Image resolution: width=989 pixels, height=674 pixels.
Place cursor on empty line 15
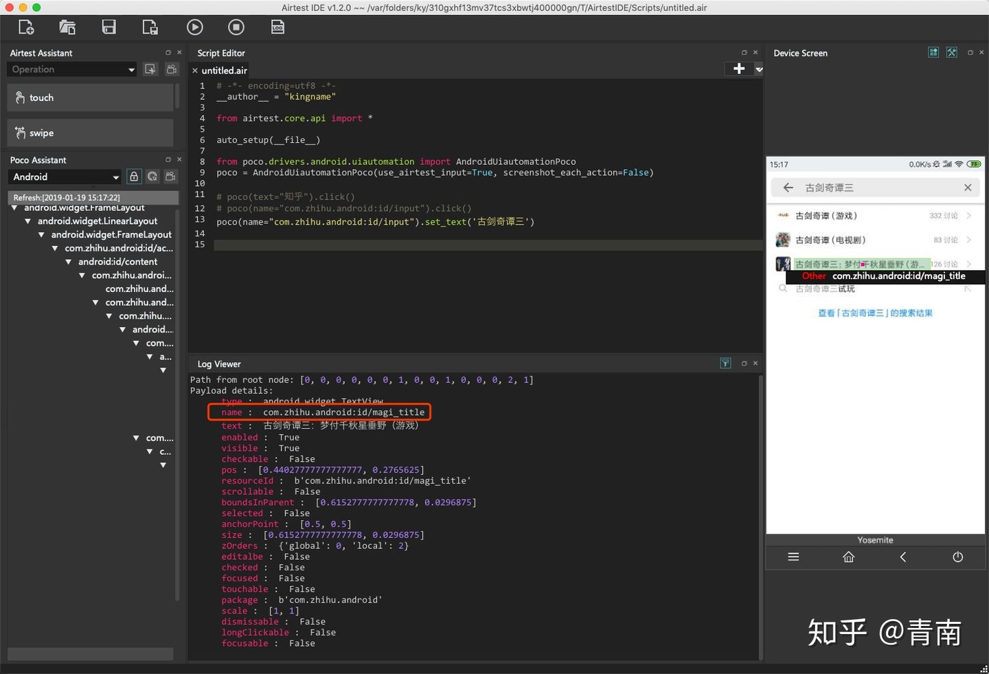[488, 245]
